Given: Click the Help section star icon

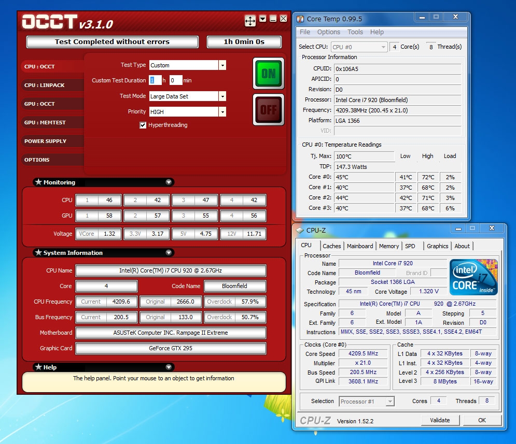Looking at the screenshot, I should 38,366.
